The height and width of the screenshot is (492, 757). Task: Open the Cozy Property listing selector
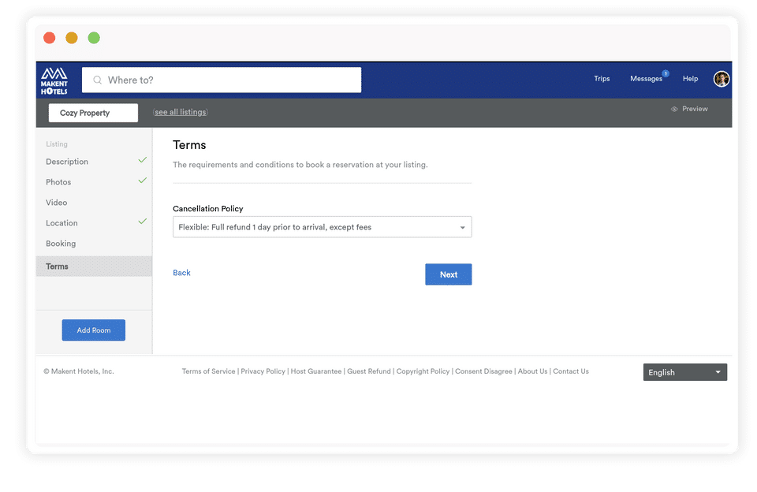click(x=93, y=113)
